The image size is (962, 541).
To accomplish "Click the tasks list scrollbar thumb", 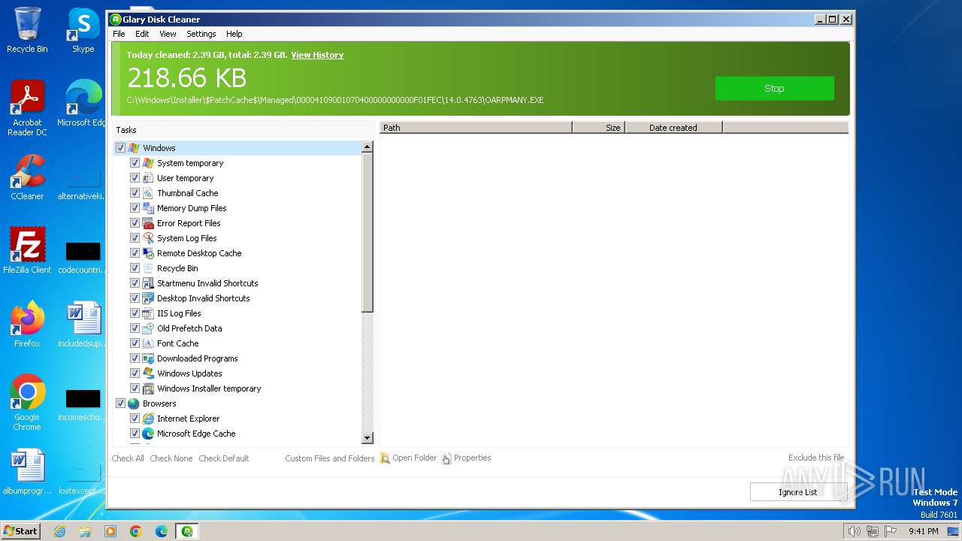I will pyautogui.click(x=368, y=233).
